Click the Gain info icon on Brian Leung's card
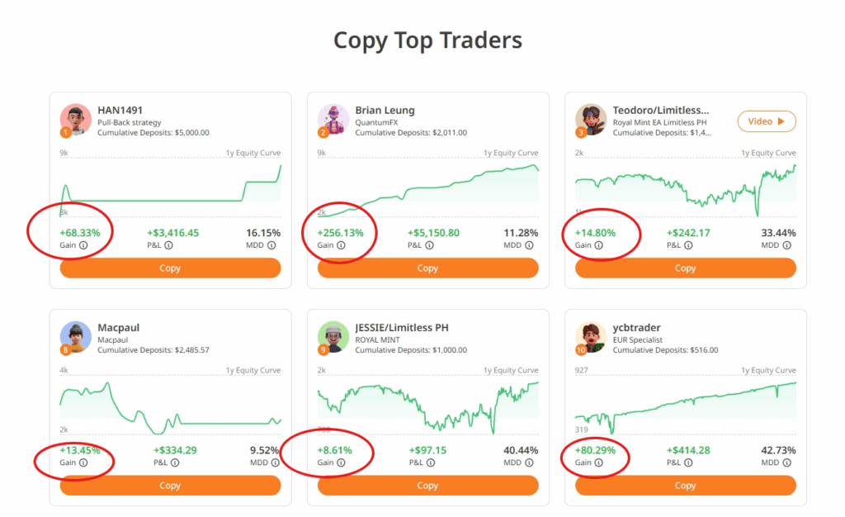 (x=341, y=245)
